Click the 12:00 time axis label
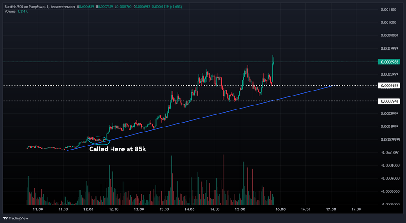Viewport: 406px width, 223px height. click(88, 209)
